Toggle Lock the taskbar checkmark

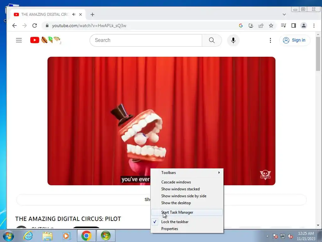click(x=187, y=222)
